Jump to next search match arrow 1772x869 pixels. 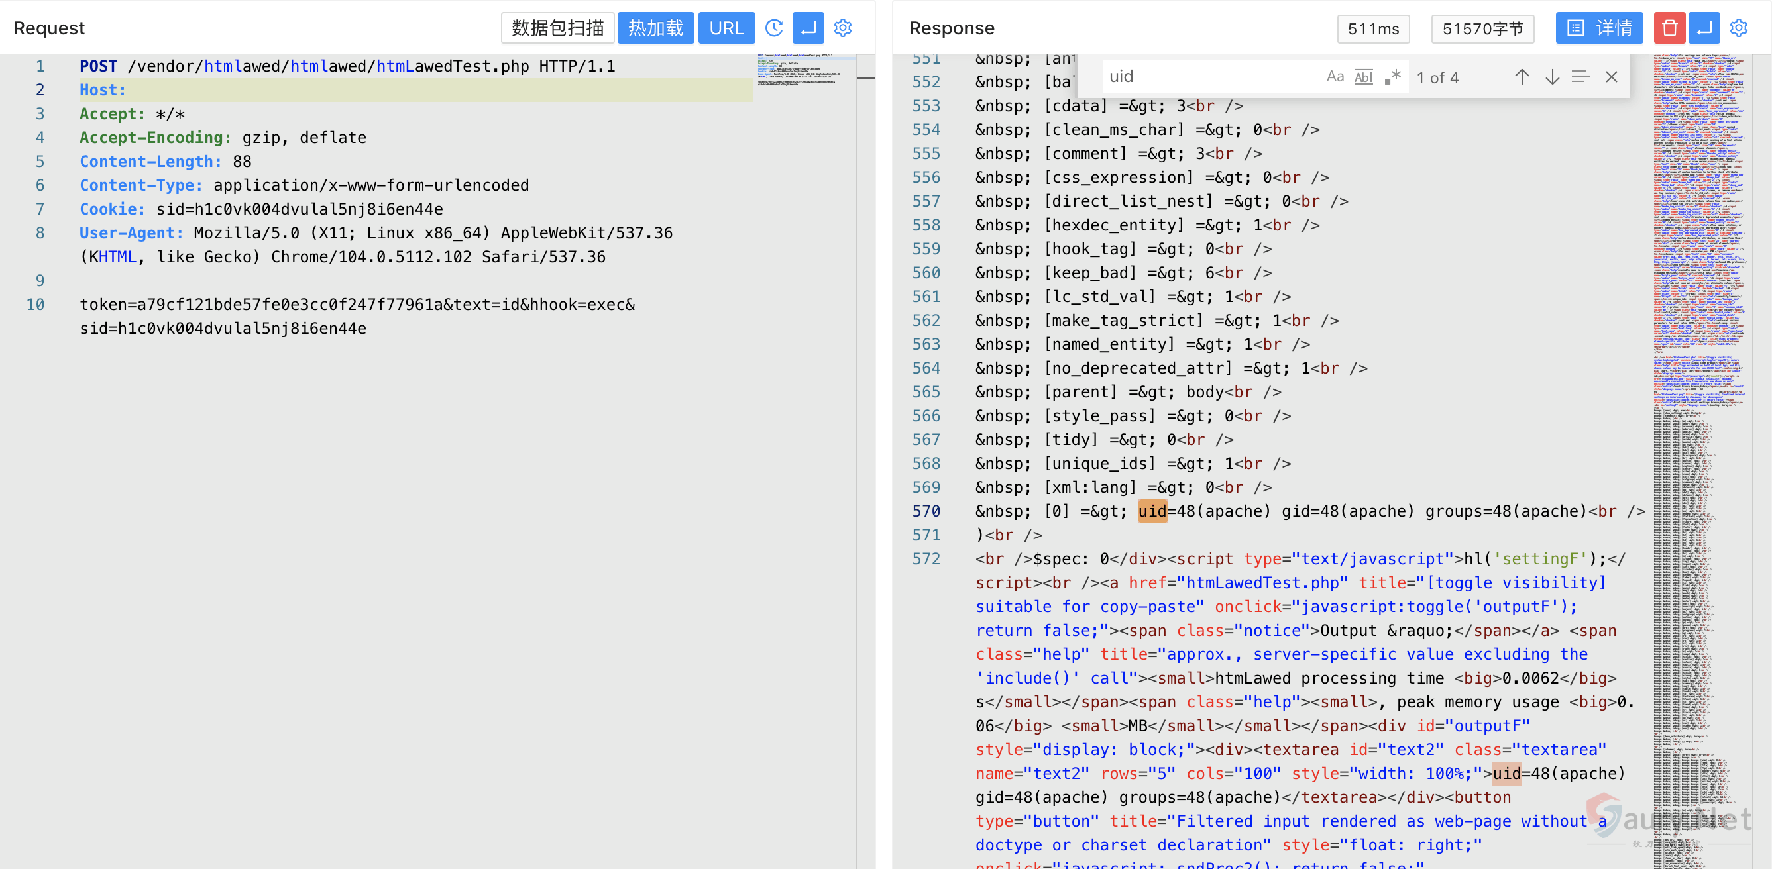coord(1552,77)
